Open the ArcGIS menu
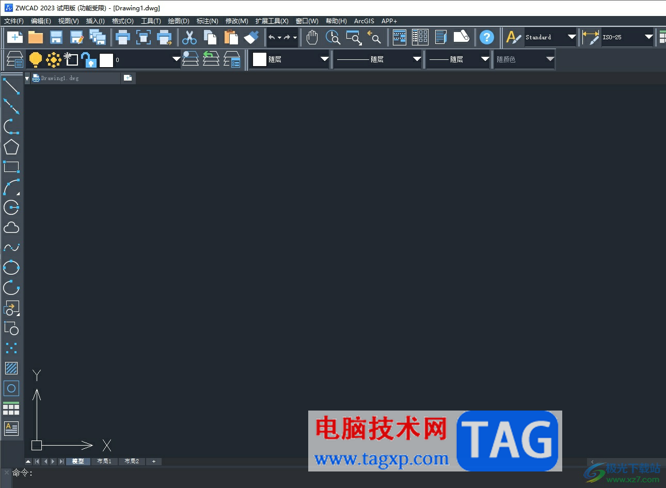666x488 pixels. pos(364,21)
